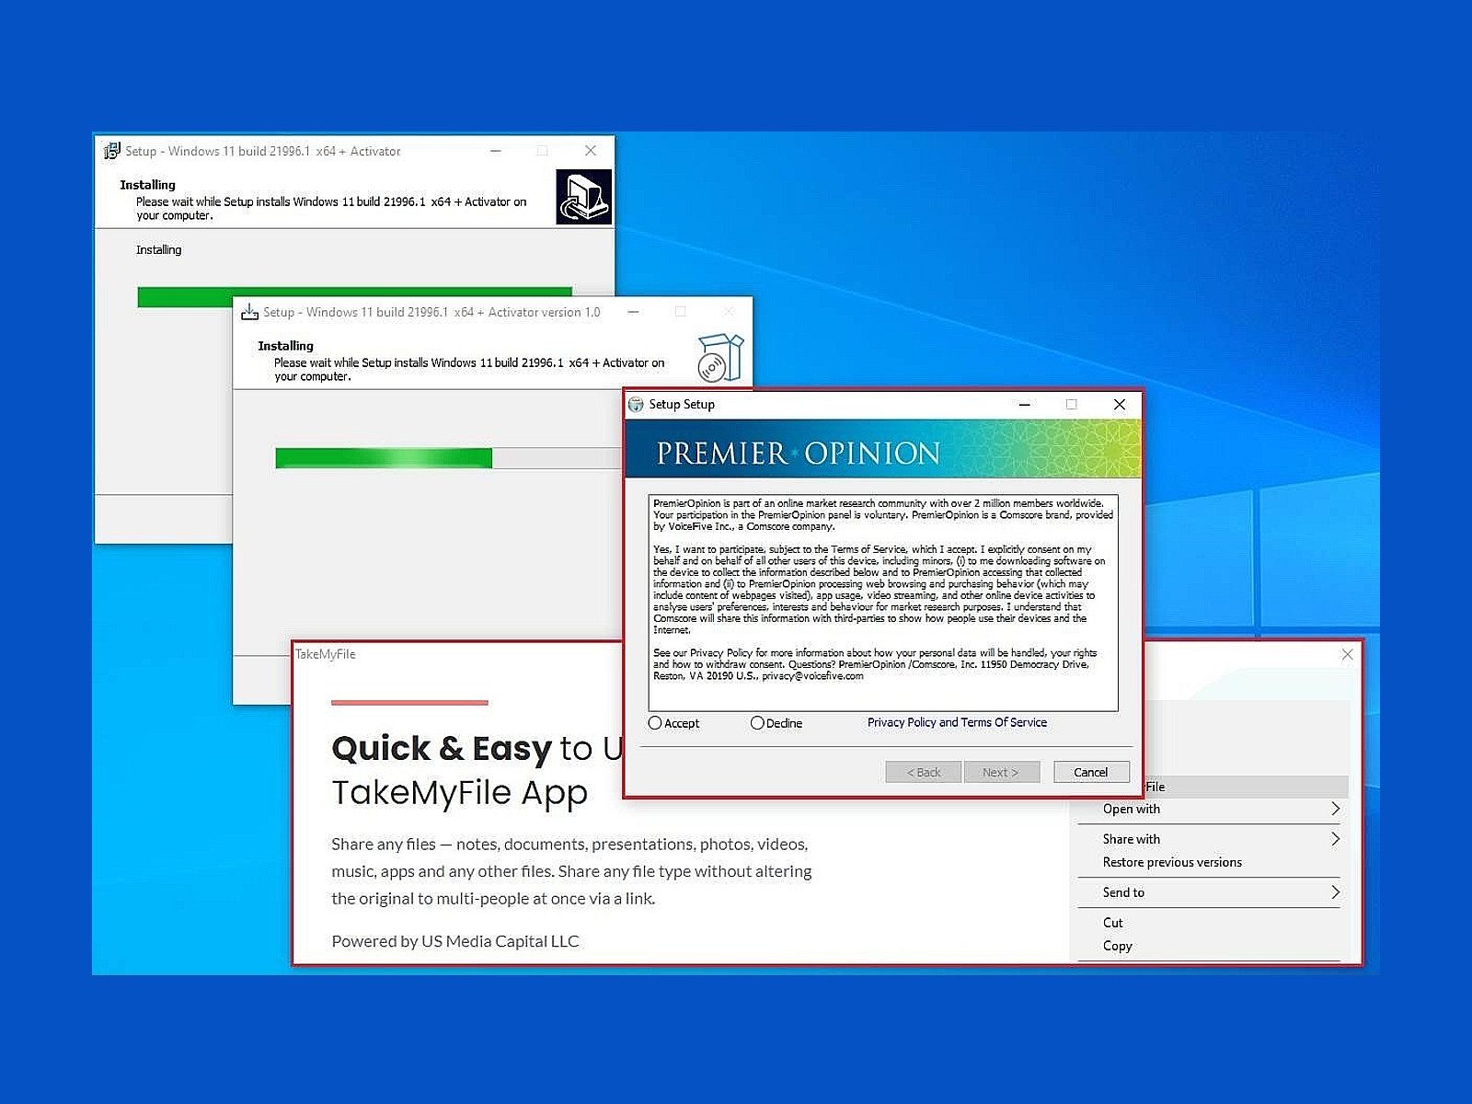Click the Installing status label above back progress bar

[x=159, y=249]
